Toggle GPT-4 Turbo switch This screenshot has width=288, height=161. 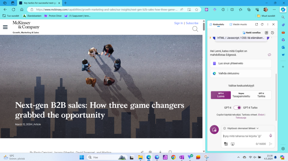(x=237, y=108)
